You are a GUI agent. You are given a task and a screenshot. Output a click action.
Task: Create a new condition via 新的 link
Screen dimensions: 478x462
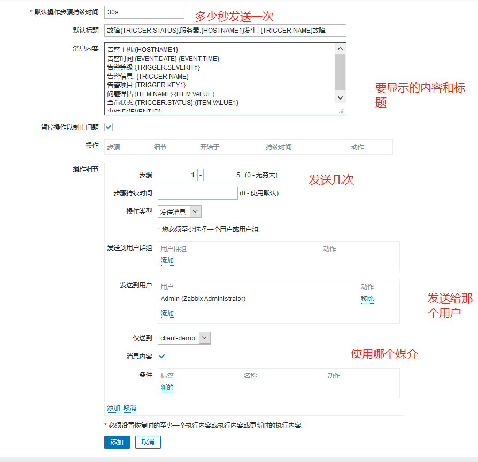pos(166,387)
